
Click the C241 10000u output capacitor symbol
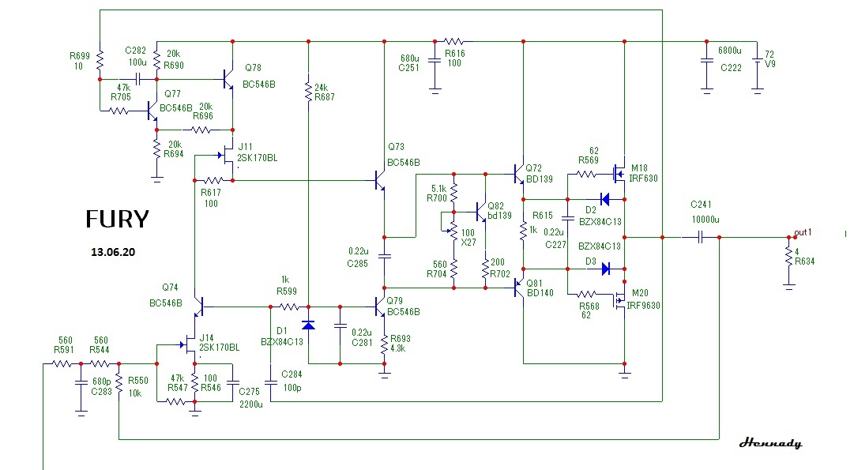click(x=701, y=238)
